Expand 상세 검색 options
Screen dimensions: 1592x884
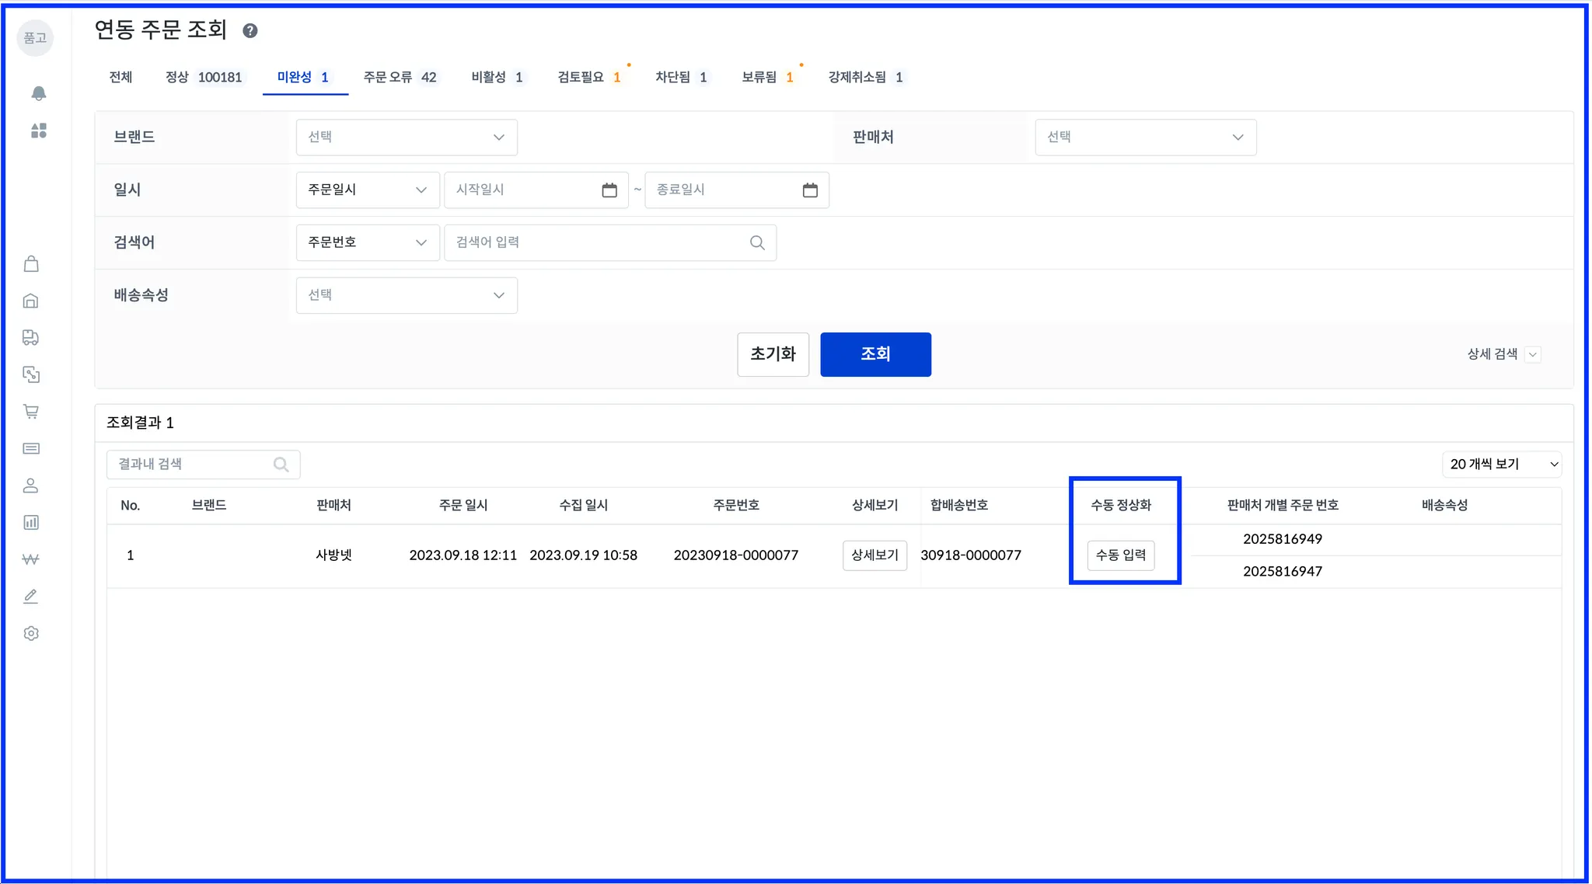1503,354
